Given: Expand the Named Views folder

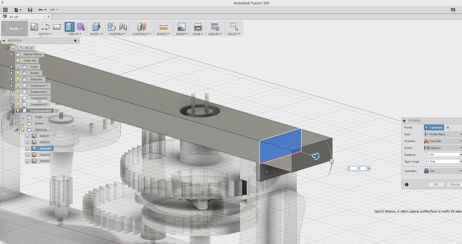Looking at the screenshot, I should pos(12,54).
